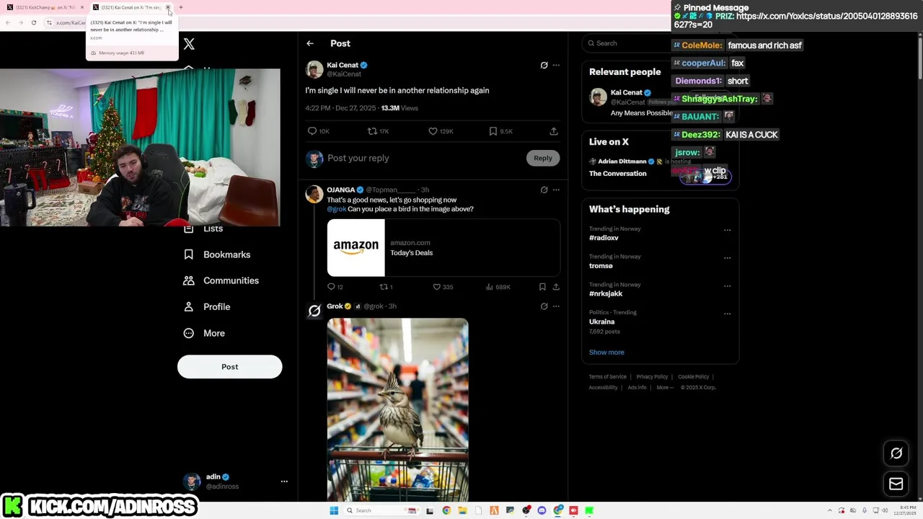
Task: Open Grok action icon on Grok's reply
Action: pyautogui.click(x=544, y=306)
